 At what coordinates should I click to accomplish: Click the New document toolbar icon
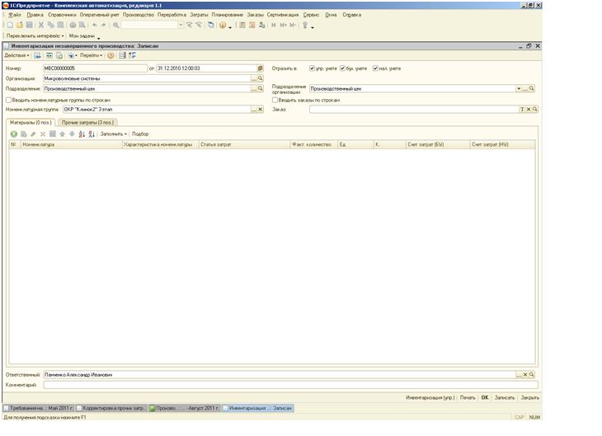11,25
